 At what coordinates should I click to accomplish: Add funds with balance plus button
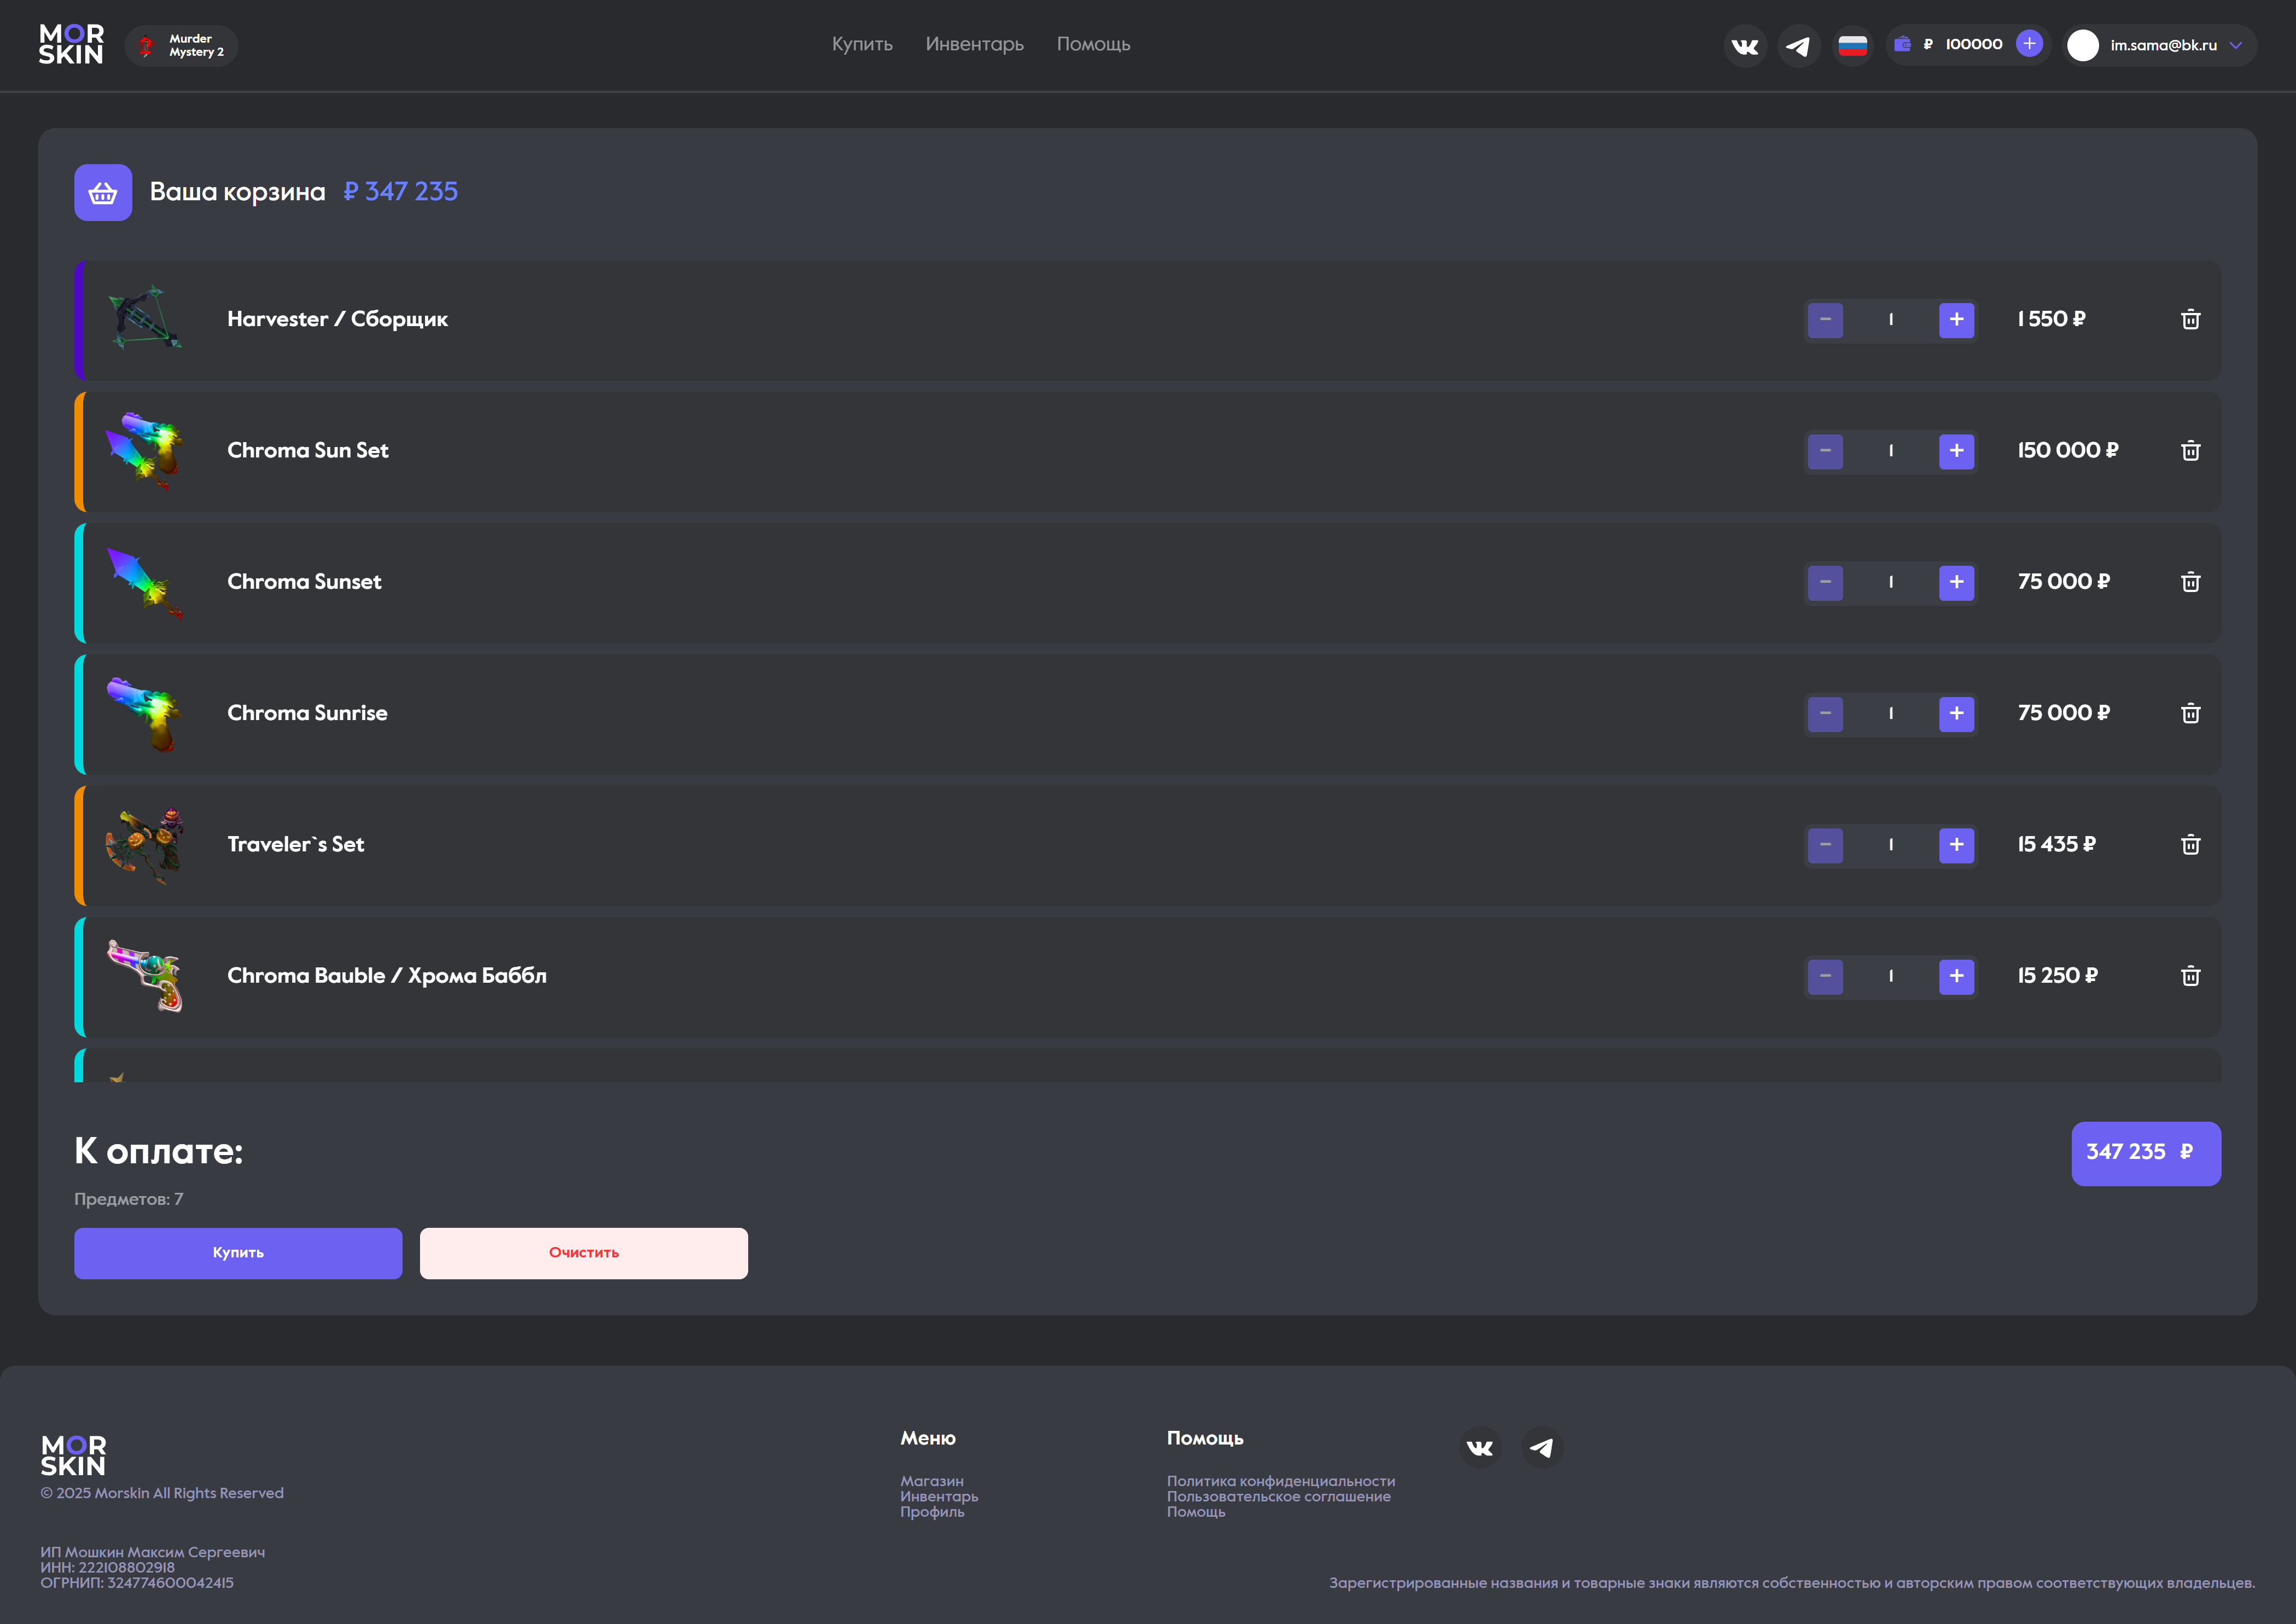tap(2029, 44)
